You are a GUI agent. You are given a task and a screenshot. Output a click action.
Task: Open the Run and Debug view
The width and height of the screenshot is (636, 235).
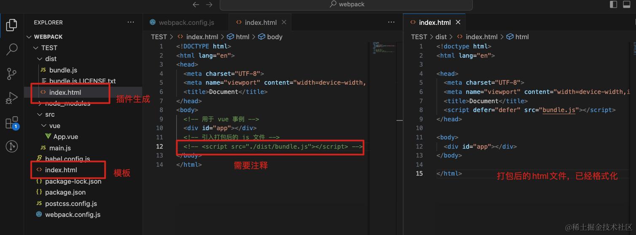click(12, 98)
